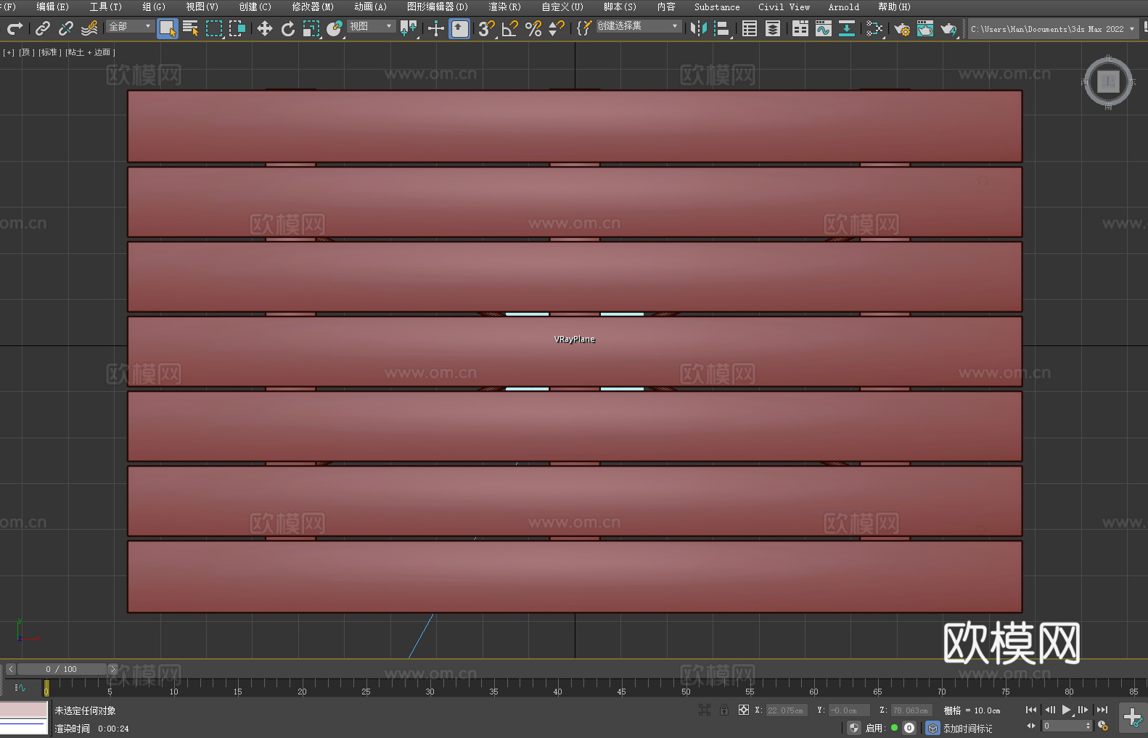Select the Rotate tool
The width and height of the screenshot is (1148, 738).
(x=288, y=28)
